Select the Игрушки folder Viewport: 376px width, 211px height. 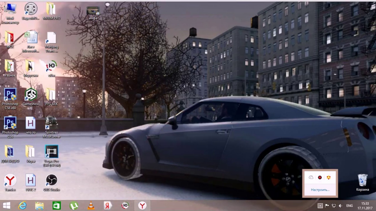coord(31,69)
